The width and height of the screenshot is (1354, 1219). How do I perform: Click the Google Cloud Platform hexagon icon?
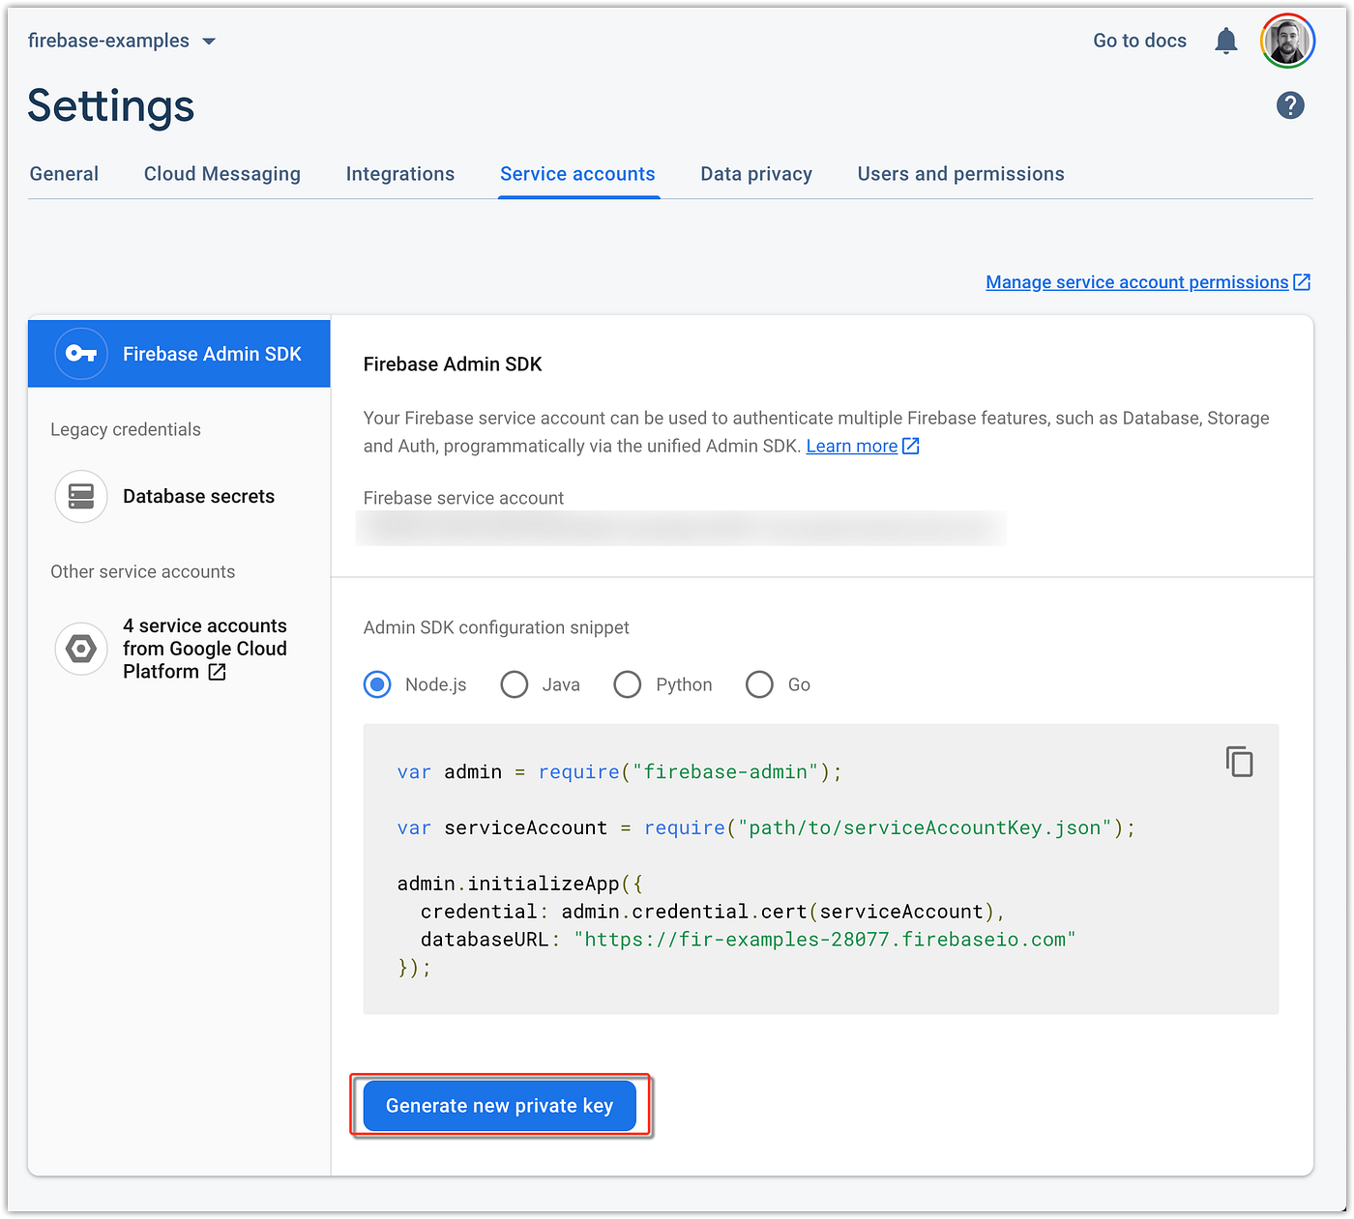[x=81, y=649]
